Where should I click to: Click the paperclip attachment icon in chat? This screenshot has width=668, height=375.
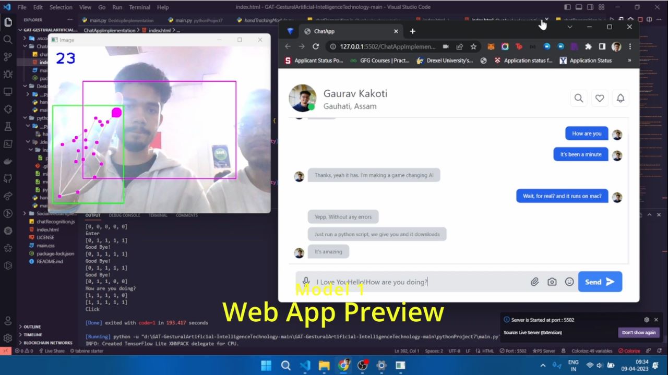click(534, 282)
